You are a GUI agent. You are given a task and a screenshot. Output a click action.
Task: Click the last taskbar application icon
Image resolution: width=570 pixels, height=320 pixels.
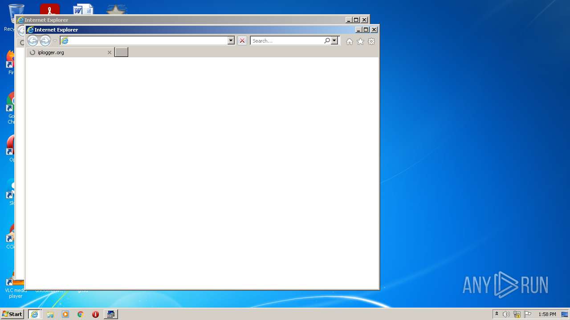tap(110, 314)
